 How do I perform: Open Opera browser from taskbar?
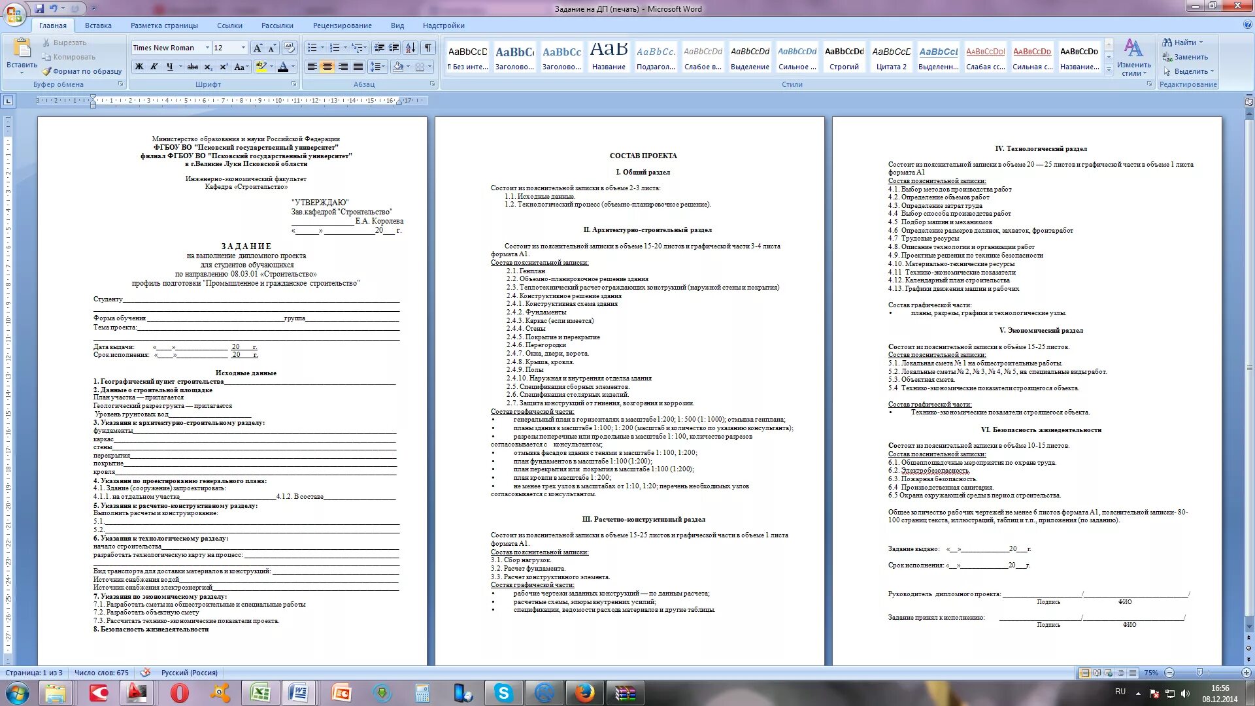click(x=179, y=693)
